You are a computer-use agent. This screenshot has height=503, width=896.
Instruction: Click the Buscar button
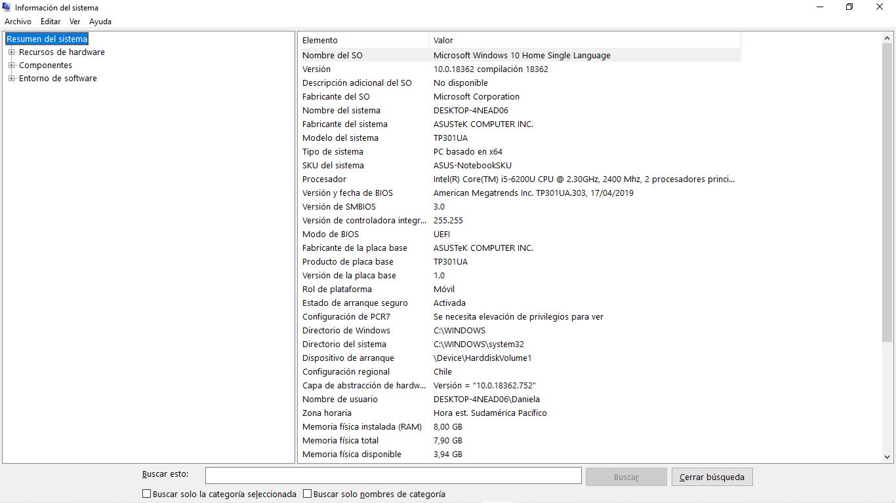626,477
